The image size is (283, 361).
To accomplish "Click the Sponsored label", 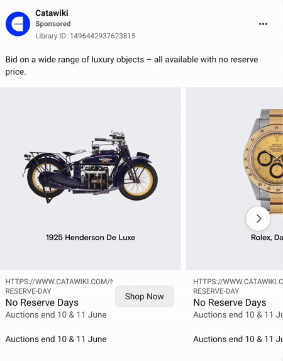I will [x=53, y=24].
